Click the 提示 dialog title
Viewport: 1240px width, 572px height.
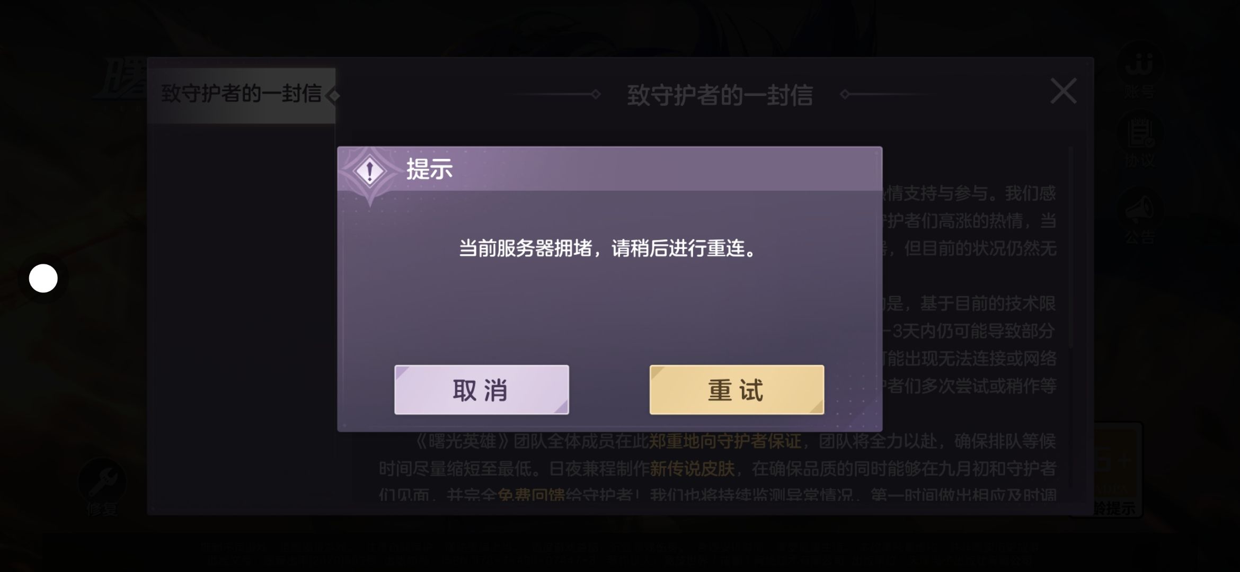pos(429,169)
